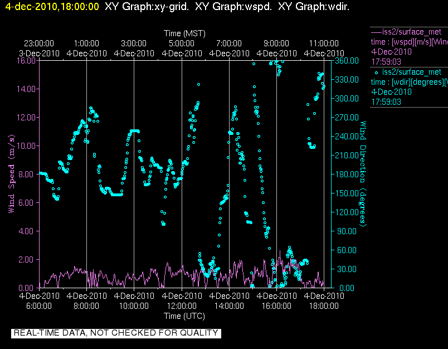
Task: Select the 'XY Graph:wdir.' title text
Action: click(x=314, y=7)
